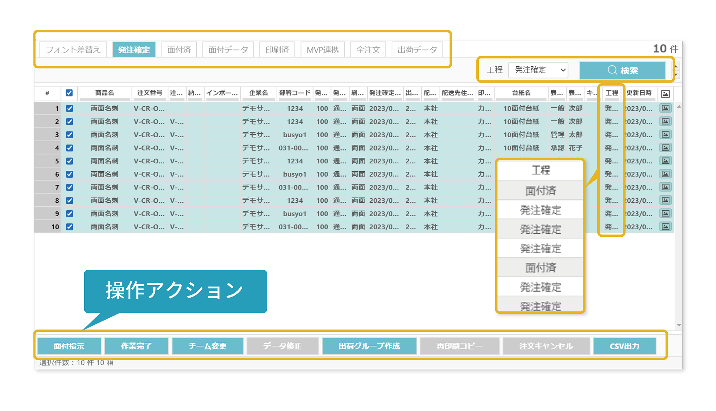
Task: Click the 商品名 column header
Action: pos(103,93)
